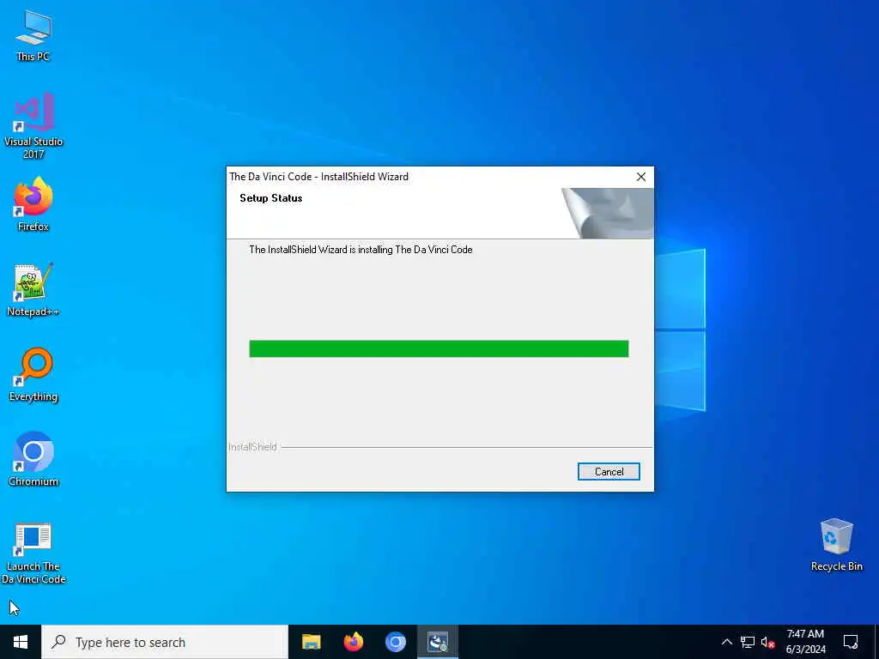879x659 pixels.
Task: Launch Firefox from the taskbar
Action: (353, 642)
